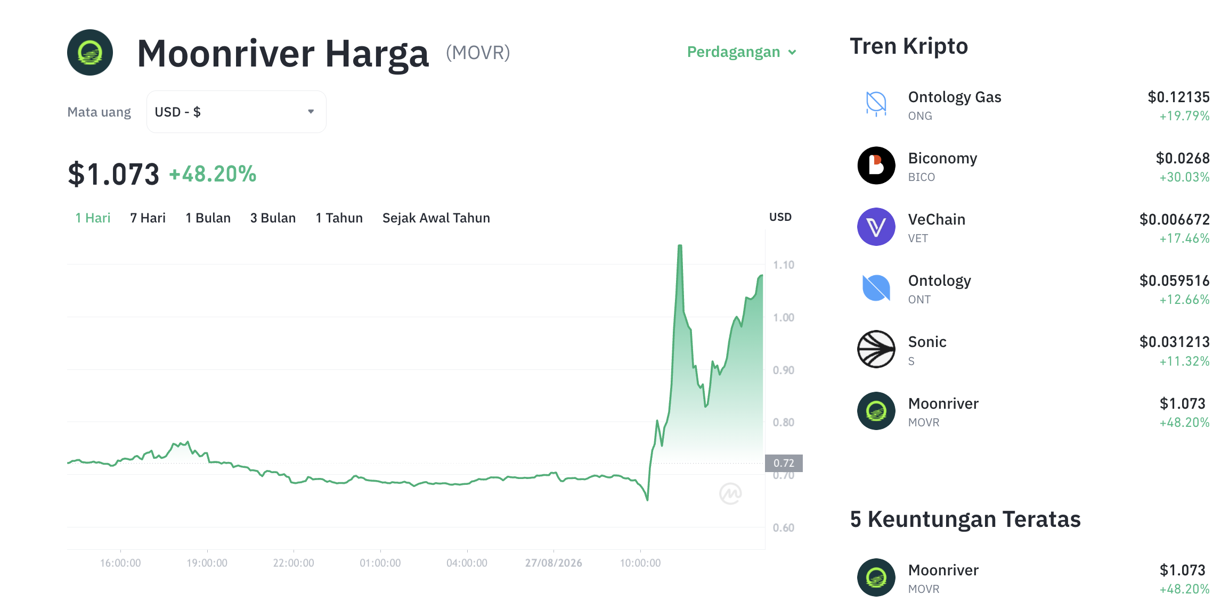Viewport: 1221px width, 611px height.
Task: Click Moonriver icon under 5 Keuntungan Teratas
Action: (x=876, y=577)
